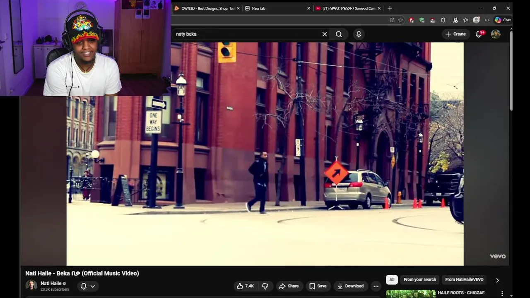
Task: Open Nati Haile channel avatar
Action: pyautogui.click(x=31, y=286)
